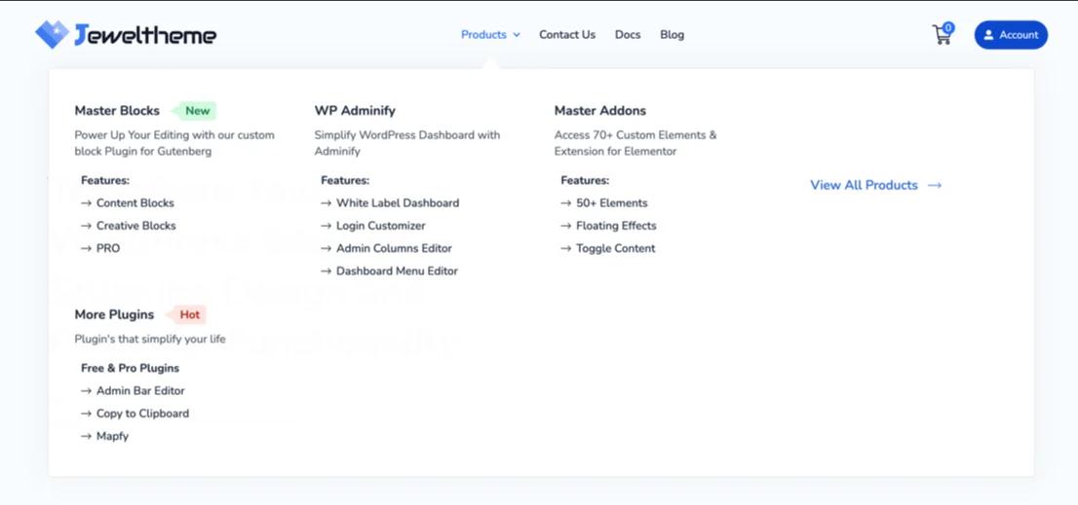Image resolution: width=1078 pixels, height=505 pixels.
Task: Click the "Free & Pro Plugins" label
Action: [x=130, y=368]
